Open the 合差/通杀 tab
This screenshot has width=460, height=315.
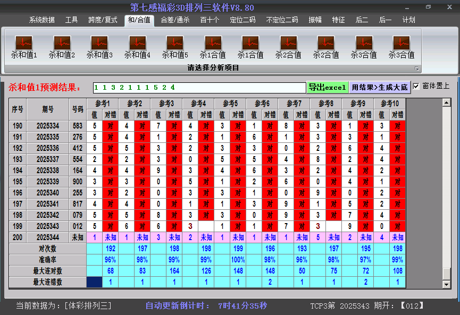175,20
